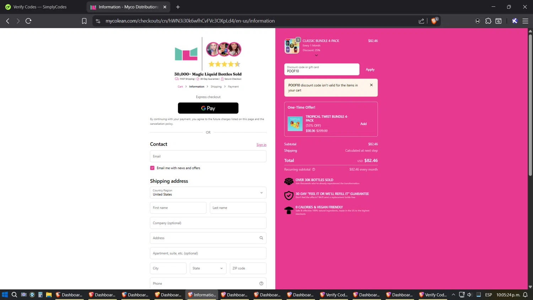Viewport: 533px width, 300px height.
Task: Focus the ZIP code field
Action: 248,268
